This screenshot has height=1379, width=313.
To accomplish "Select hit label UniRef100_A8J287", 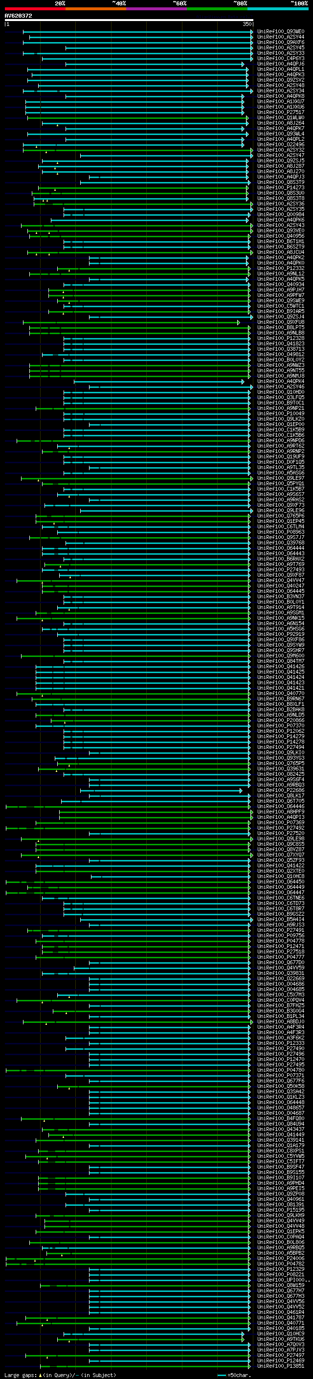I will [x=281, y=166].
